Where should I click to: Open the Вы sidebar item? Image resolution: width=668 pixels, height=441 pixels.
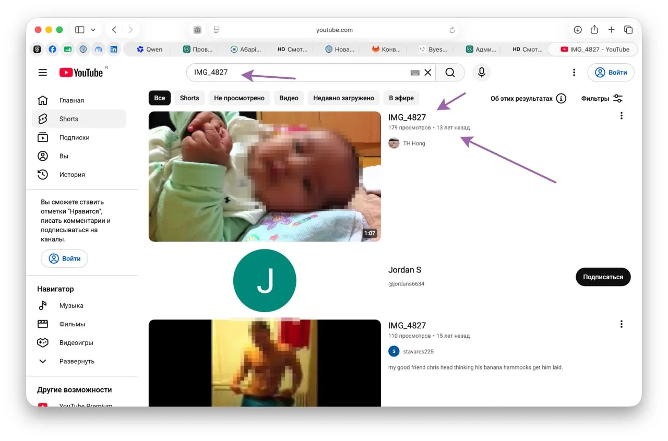79,156
